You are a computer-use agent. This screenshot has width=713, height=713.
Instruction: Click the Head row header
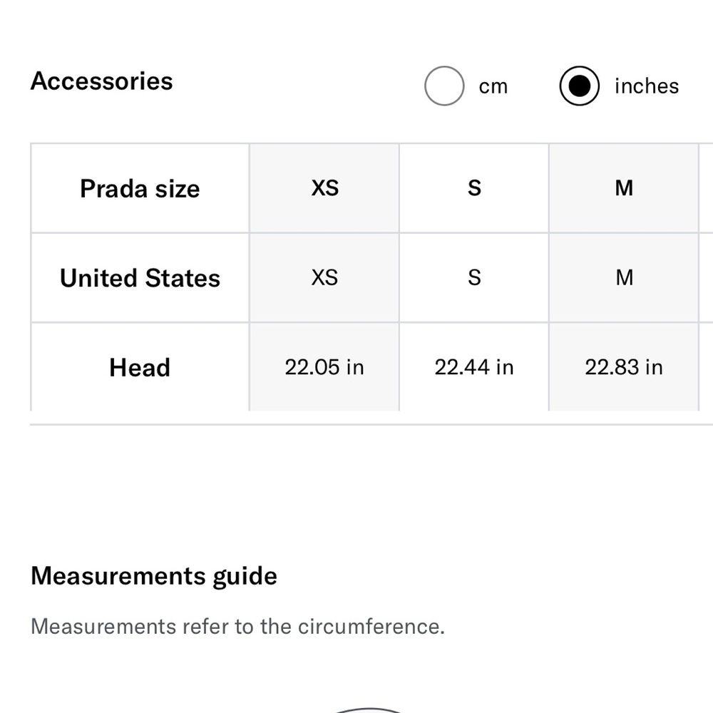click(x=140, y=367)
